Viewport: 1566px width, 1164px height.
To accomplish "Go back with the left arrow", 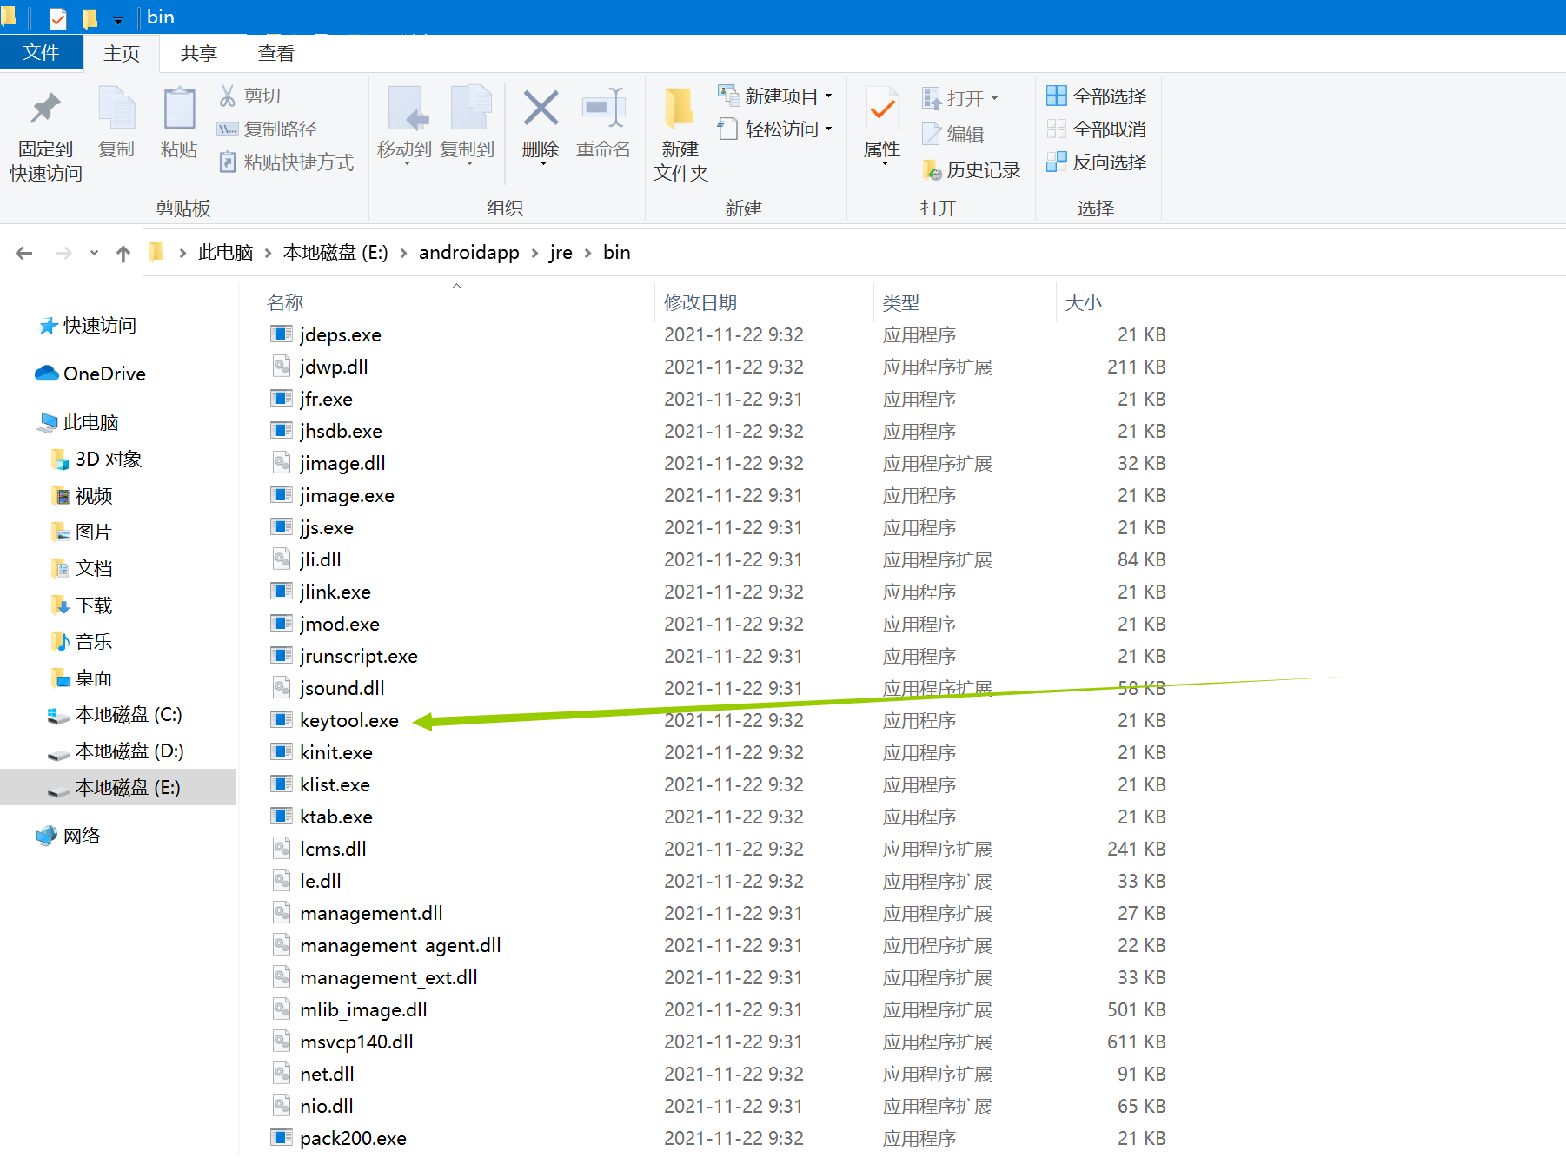I will [24, 253].
